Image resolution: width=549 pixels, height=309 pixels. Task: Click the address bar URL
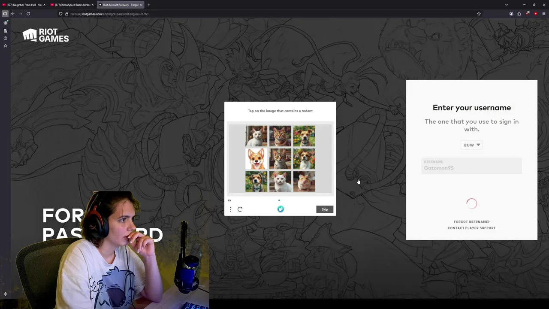click(x=109, y=14)
